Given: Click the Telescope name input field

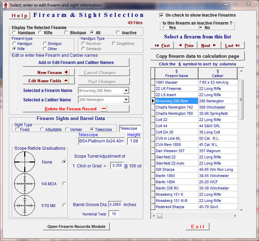Looking at the screenshot, I should coord(101,141).
